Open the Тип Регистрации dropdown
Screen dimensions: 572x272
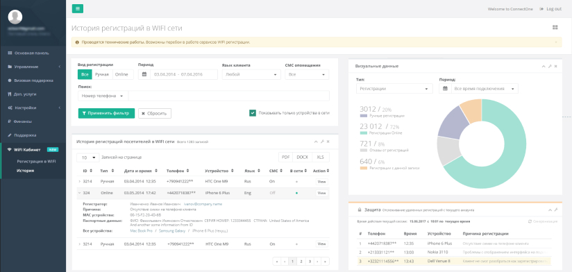tap(394, 89)
